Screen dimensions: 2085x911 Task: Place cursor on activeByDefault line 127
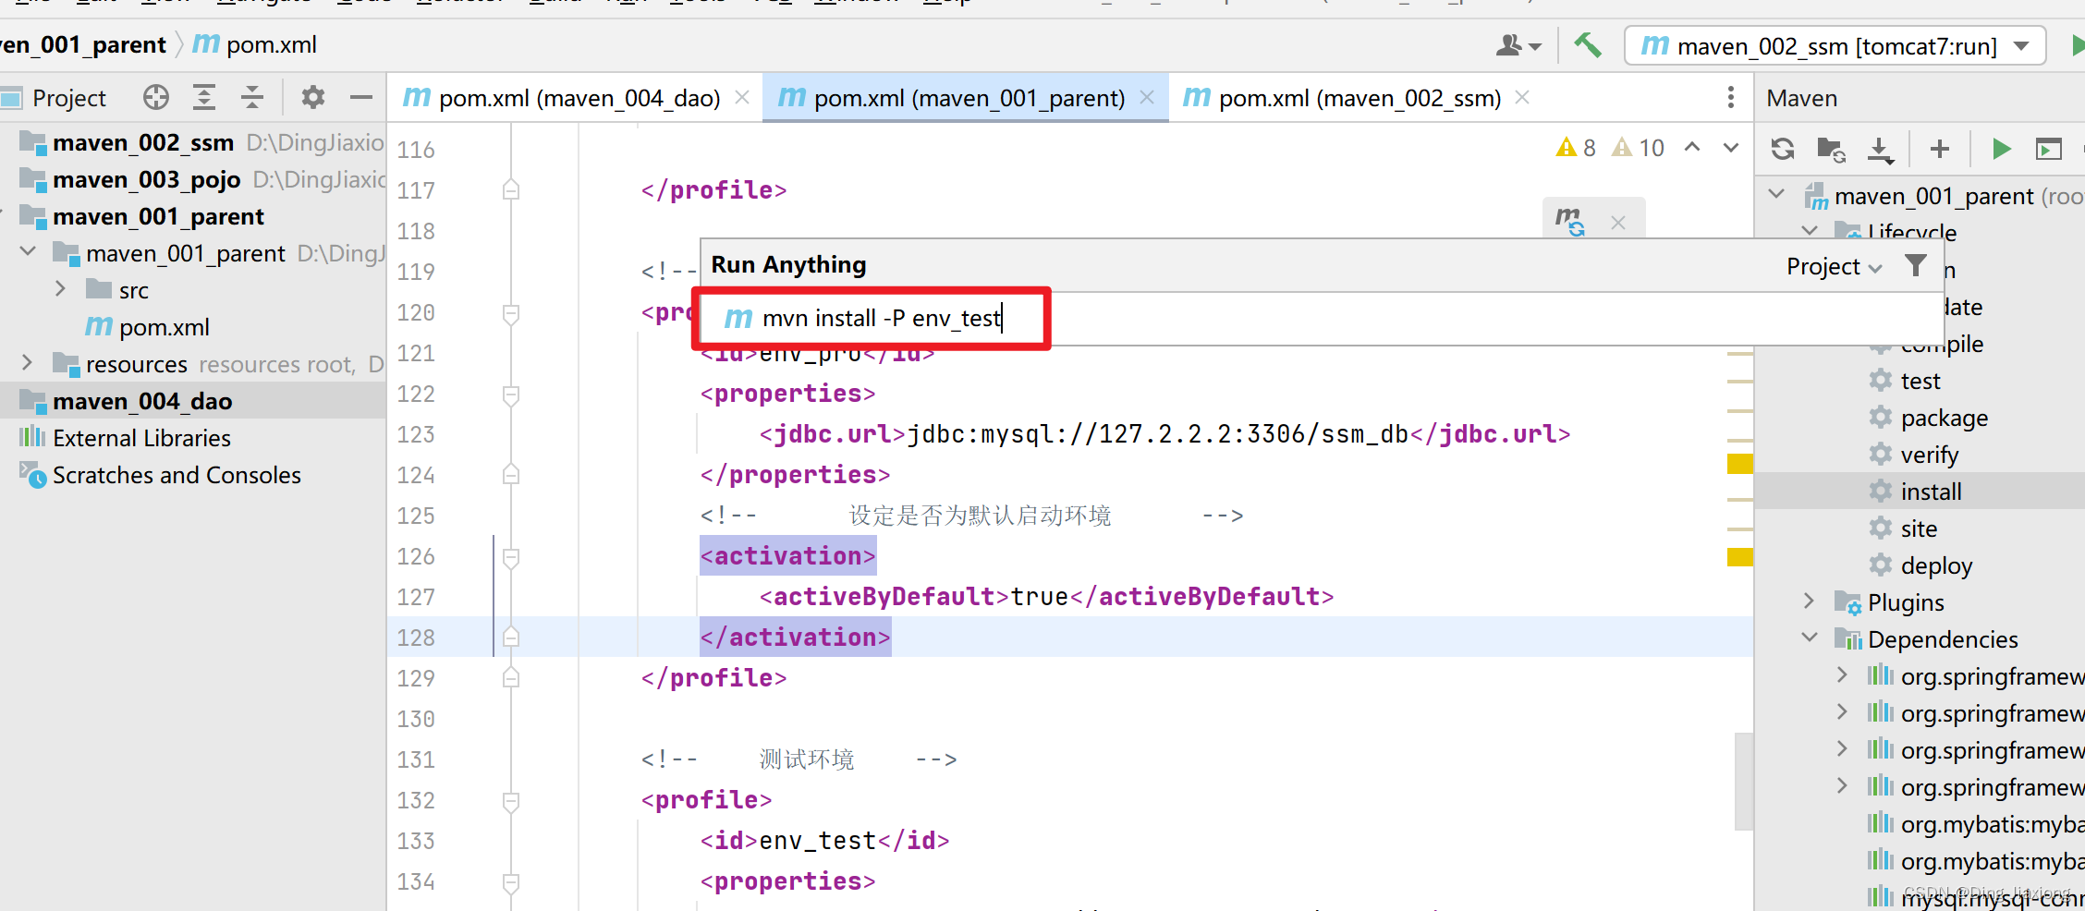pyautogui.click(x=1046, y=597)
